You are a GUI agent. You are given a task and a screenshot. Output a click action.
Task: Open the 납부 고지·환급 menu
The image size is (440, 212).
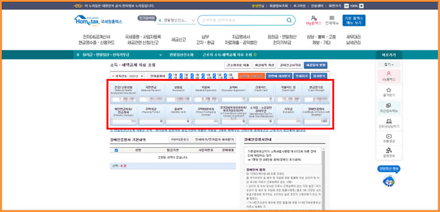click(205, 40)
